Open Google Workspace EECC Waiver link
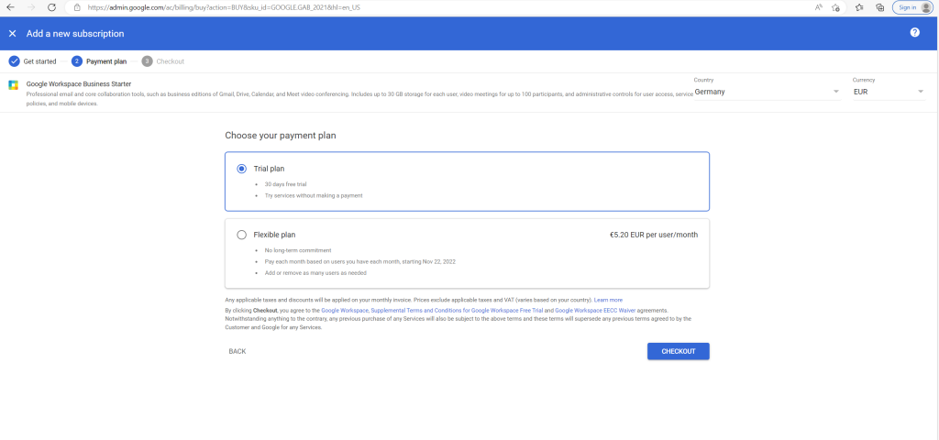 (x=595, y=311)
